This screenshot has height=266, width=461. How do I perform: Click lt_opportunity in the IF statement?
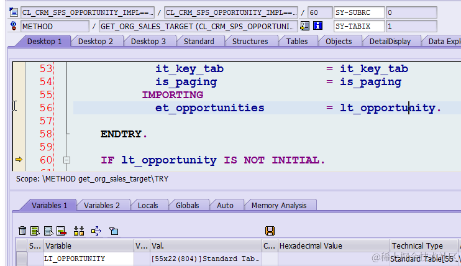pos(169,160)
